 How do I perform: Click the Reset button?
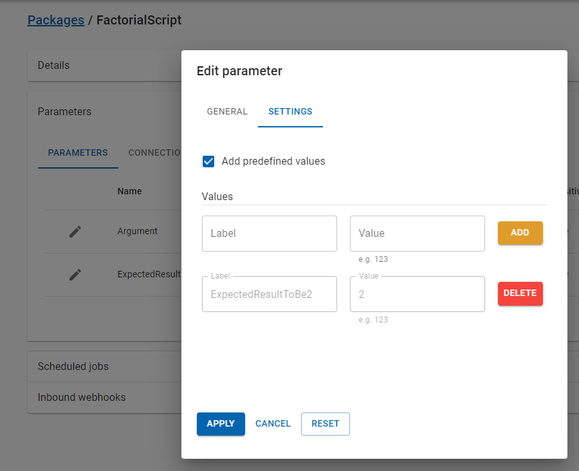click(x=325, y=424)
